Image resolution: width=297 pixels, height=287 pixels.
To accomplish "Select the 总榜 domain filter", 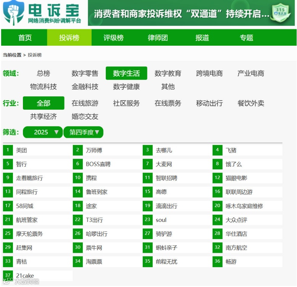I will [44, 73].
